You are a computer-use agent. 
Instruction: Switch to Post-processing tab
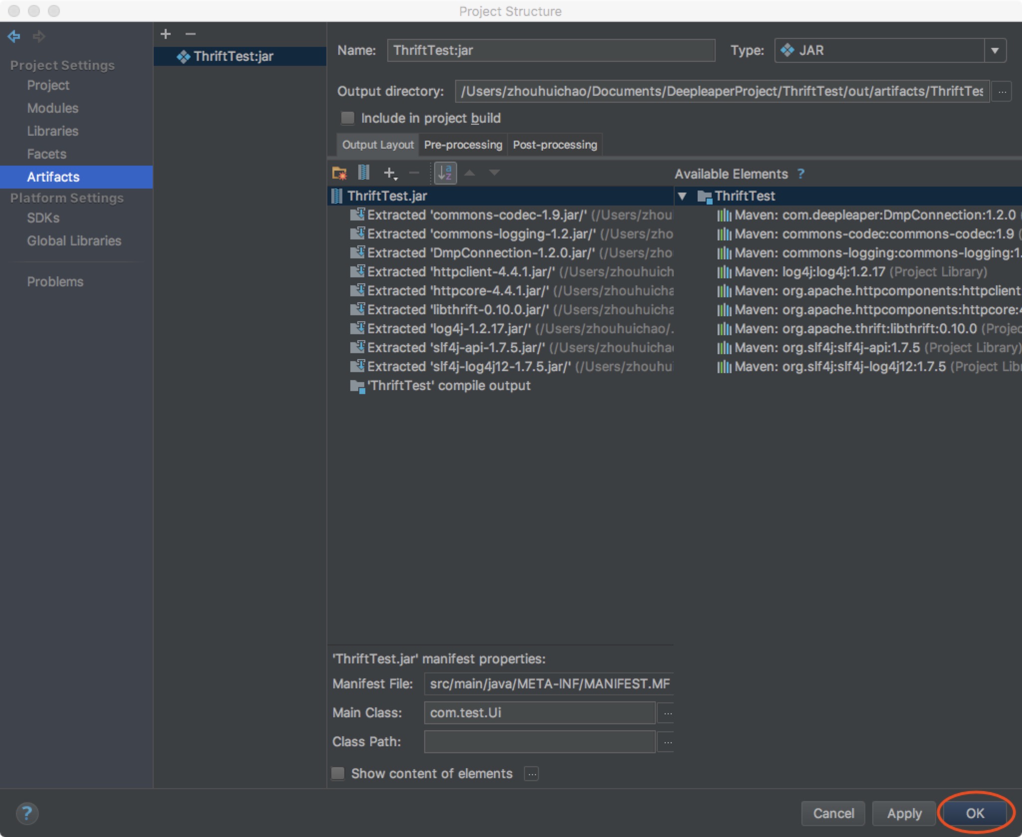tap(555, 145)
